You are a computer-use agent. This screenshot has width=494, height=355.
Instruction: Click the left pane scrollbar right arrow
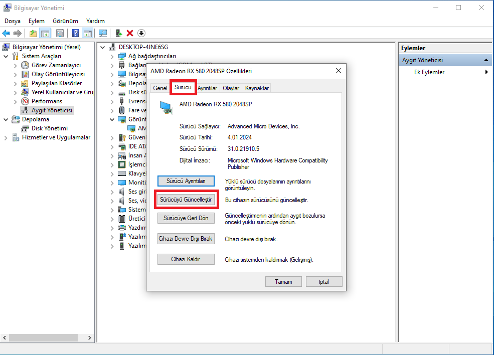(90, 337)
